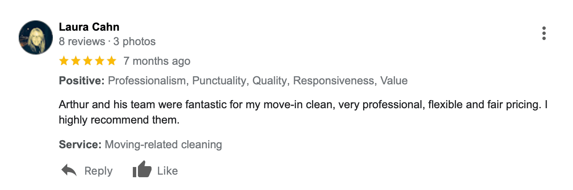Click the third gold rating star
Screen dimensions: 573x190
[x=88, y=61]
